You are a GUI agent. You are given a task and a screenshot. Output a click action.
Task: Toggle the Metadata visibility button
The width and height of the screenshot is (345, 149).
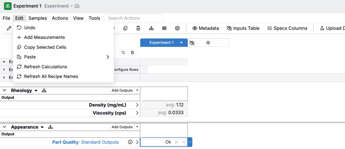206,29
